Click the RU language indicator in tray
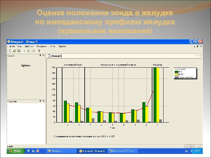The width and height of the screenshot is (211, 158). (x=186, y=151)
